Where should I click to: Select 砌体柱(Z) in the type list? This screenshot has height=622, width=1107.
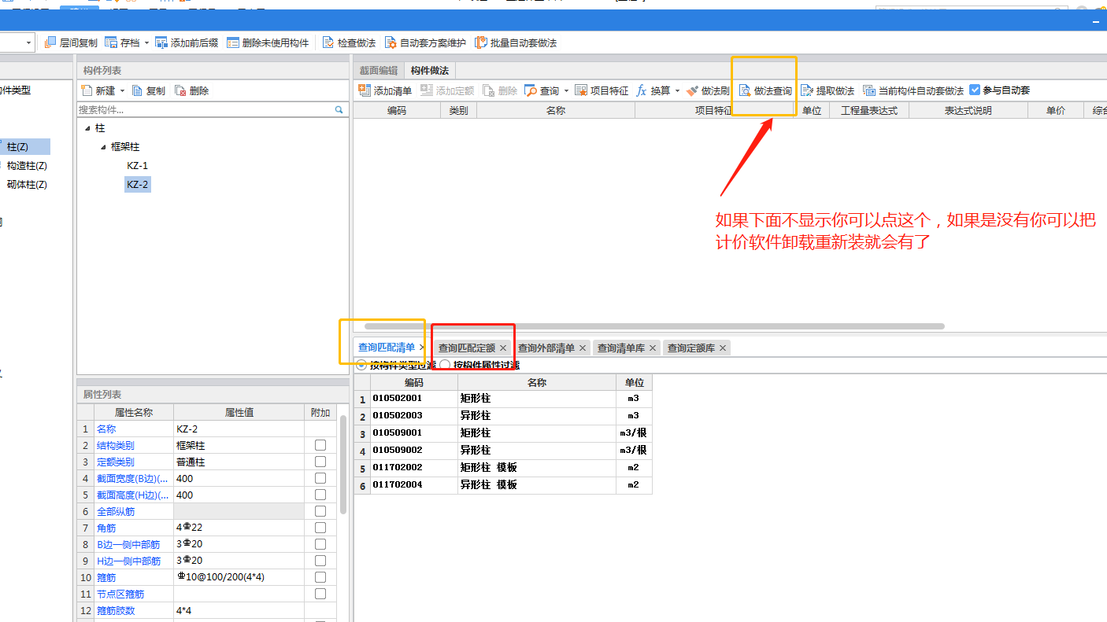tap(27, 184)
